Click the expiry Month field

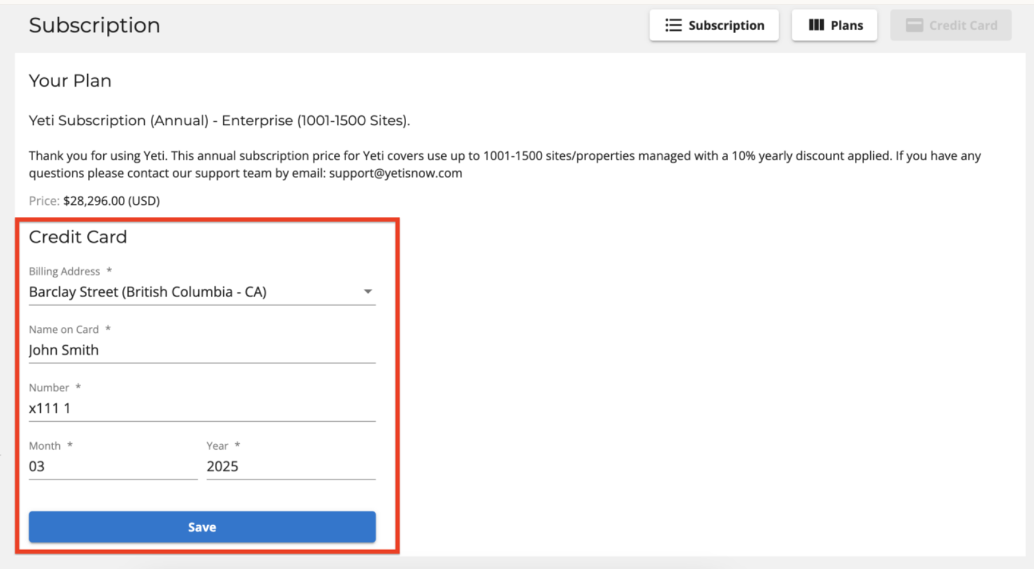[113, 466]
